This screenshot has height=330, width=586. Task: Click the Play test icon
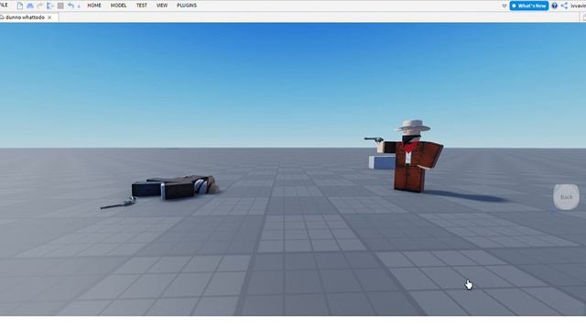(50, 5)
